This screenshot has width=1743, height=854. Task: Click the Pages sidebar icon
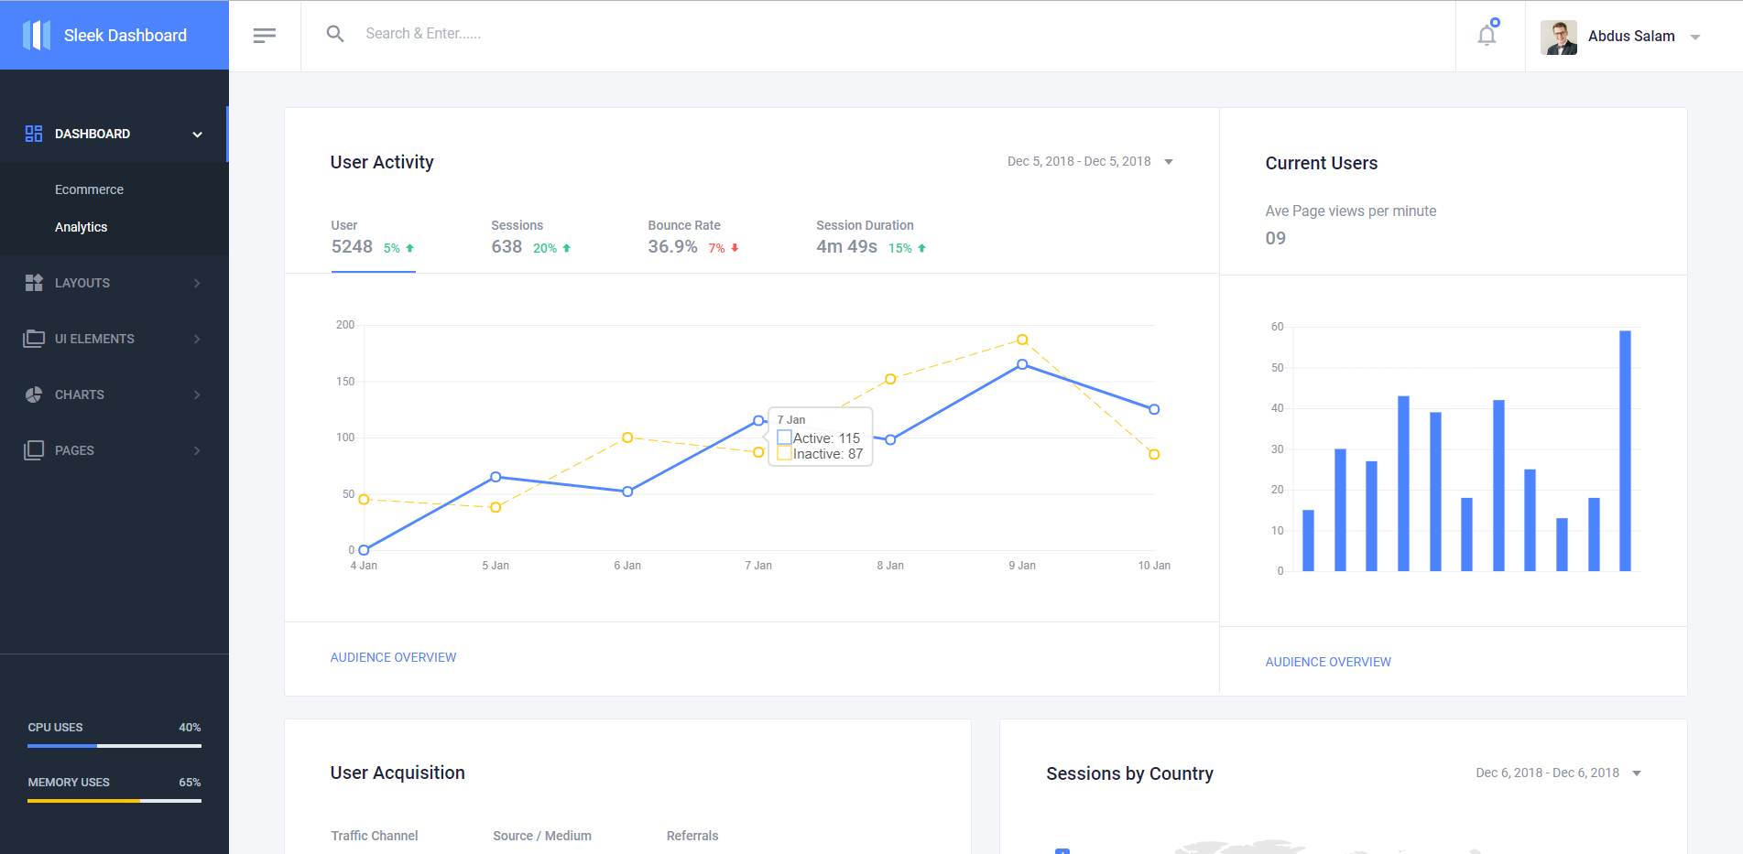pyautogui.click(x=34, y=450)
